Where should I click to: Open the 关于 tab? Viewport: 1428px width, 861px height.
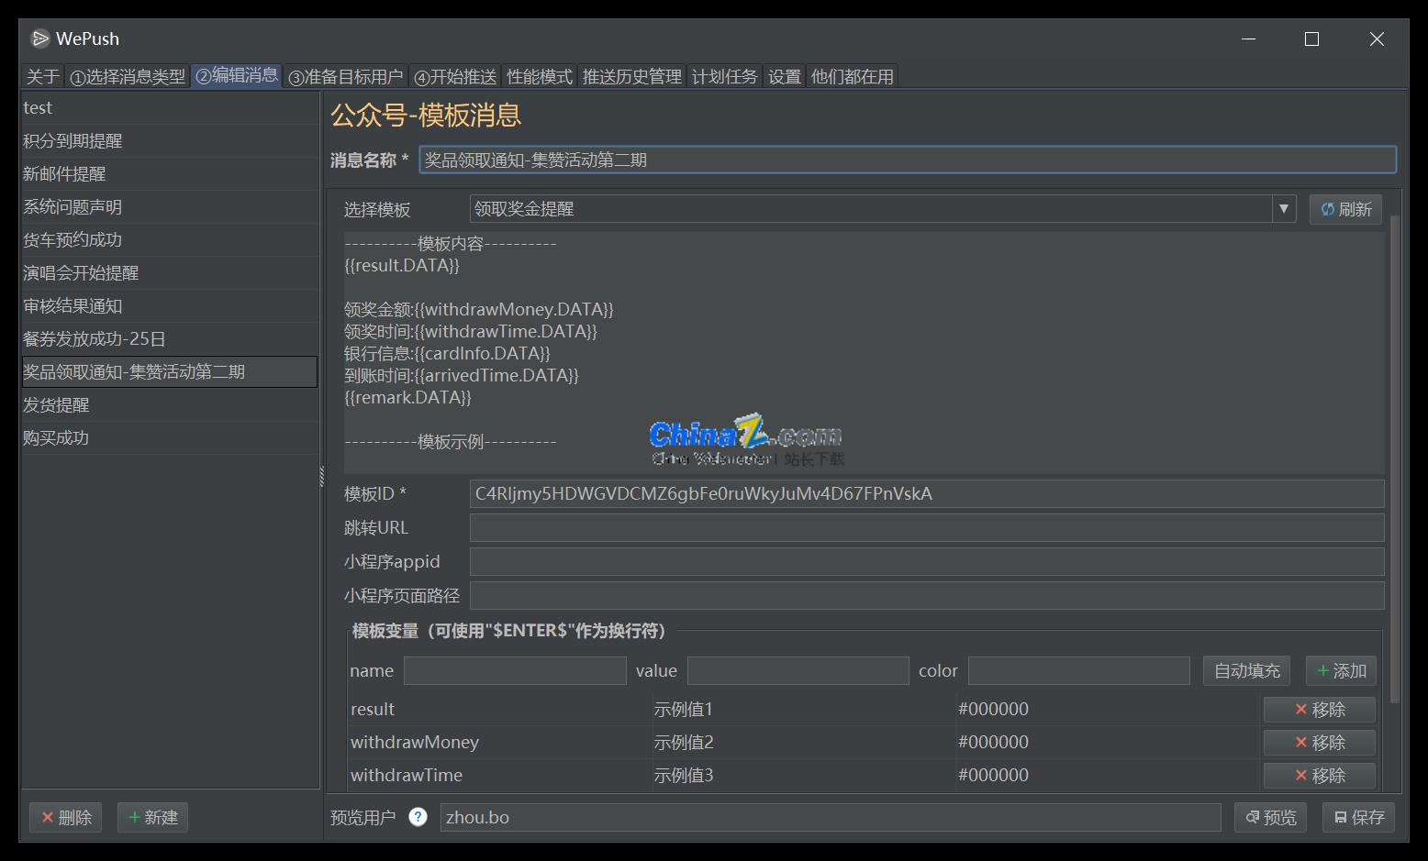tap(42, 77)
